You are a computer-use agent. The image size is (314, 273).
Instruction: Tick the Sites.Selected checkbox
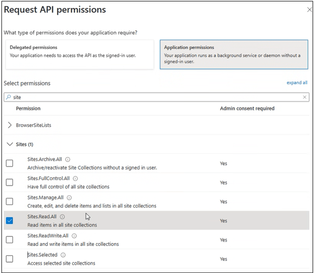coord(9,259)
